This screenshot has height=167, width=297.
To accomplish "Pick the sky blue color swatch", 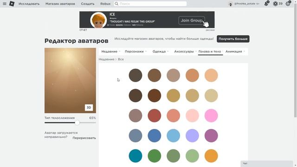I will click(173, 135).
